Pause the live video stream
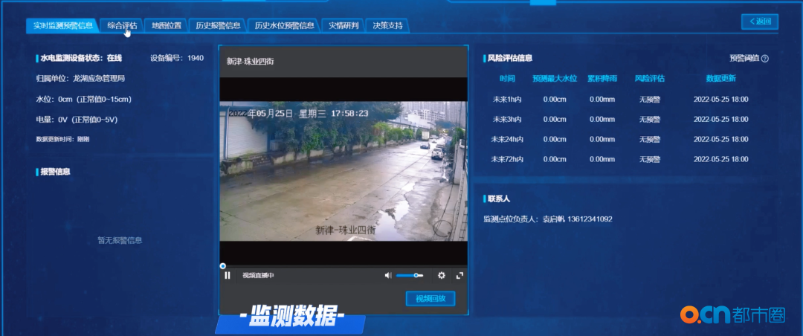Screen dimensions: 803x336 coord(228,276)
